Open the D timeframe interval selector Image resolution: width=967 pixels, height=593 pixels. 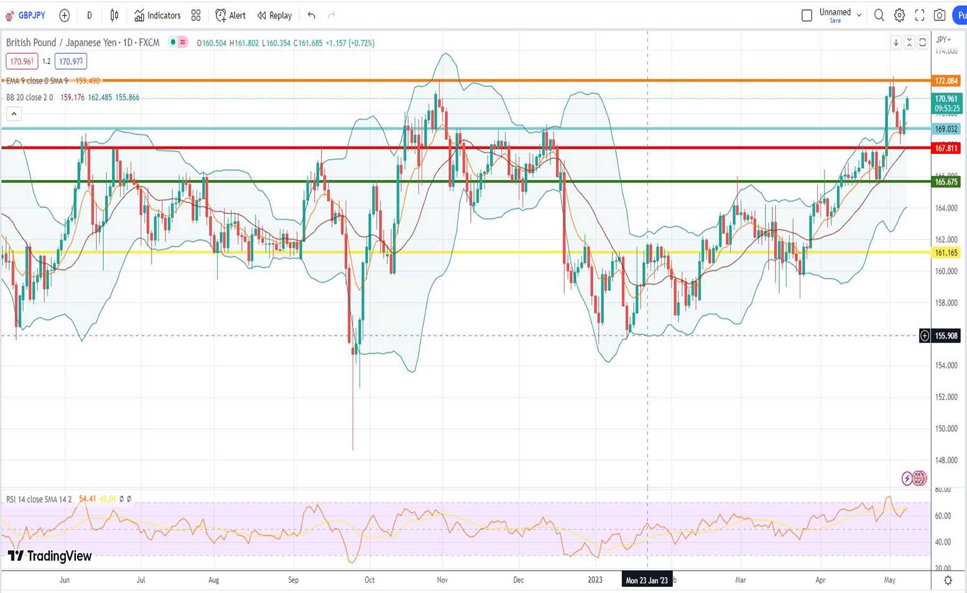coord(89,16)
